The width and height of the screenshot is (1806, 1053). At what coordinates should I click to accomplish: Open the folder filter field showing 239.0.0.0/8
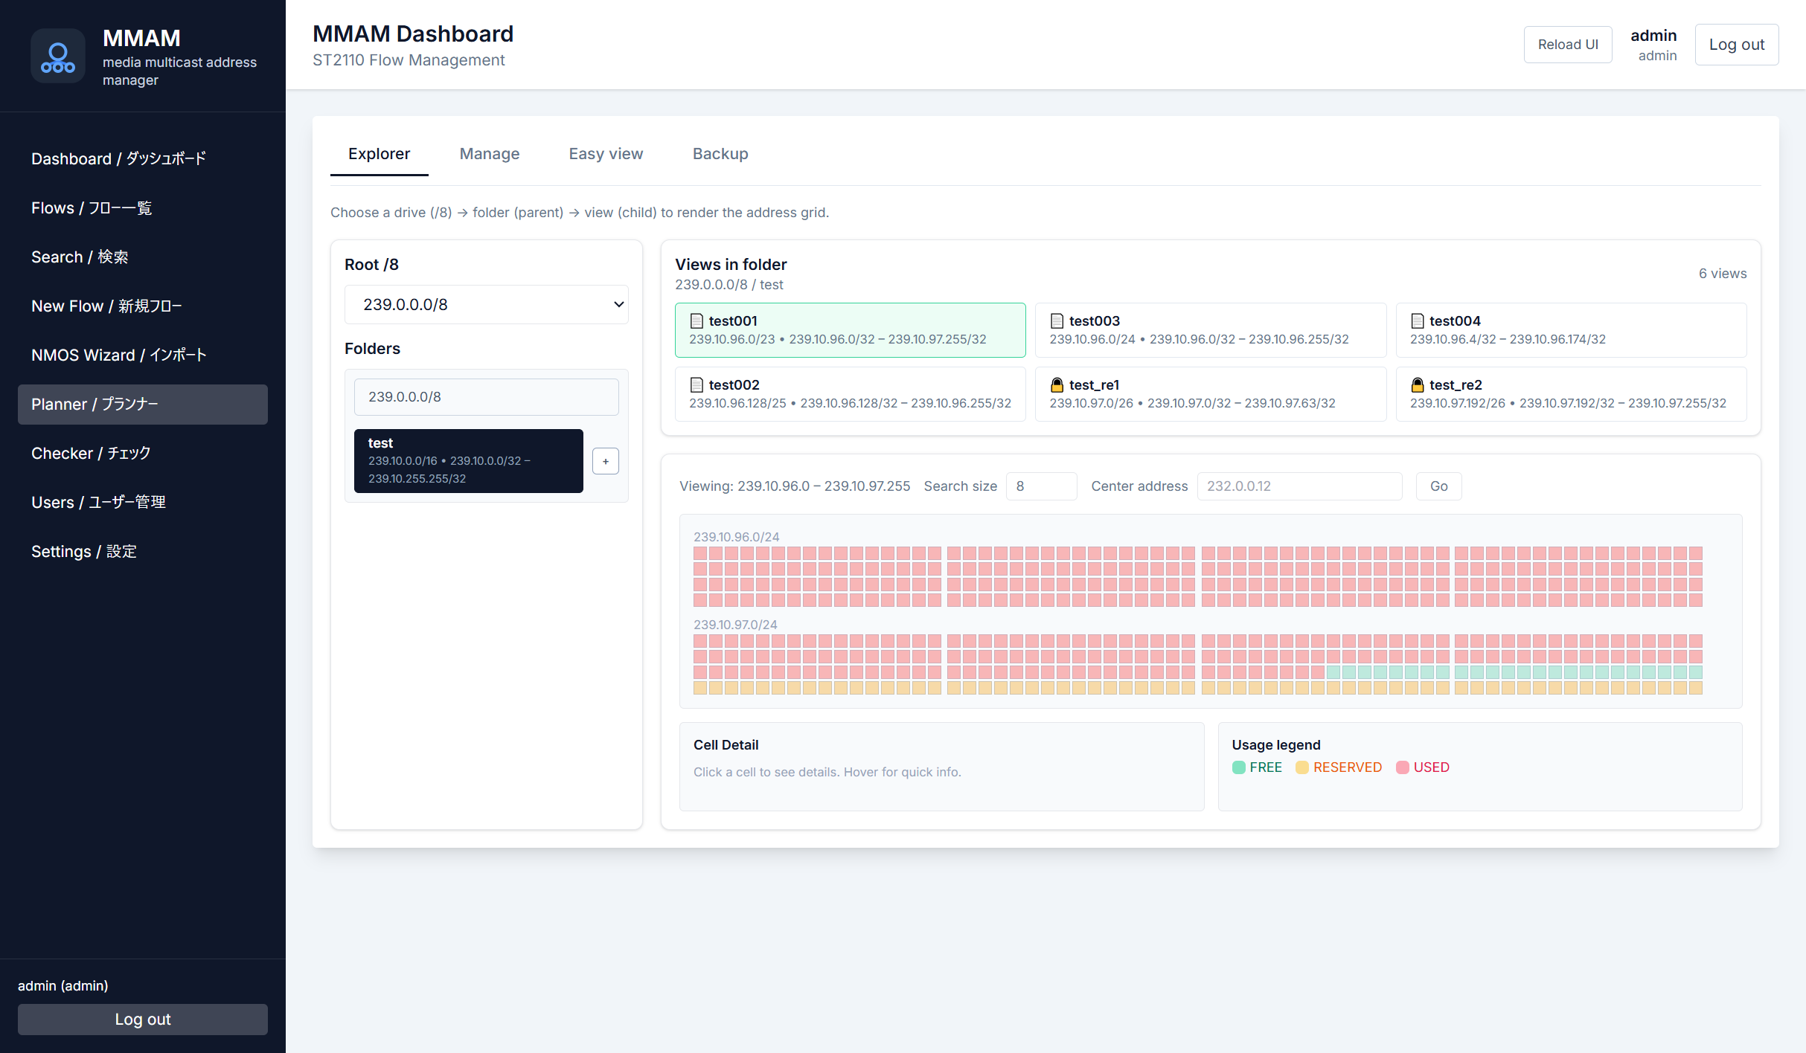click(486, 396)
